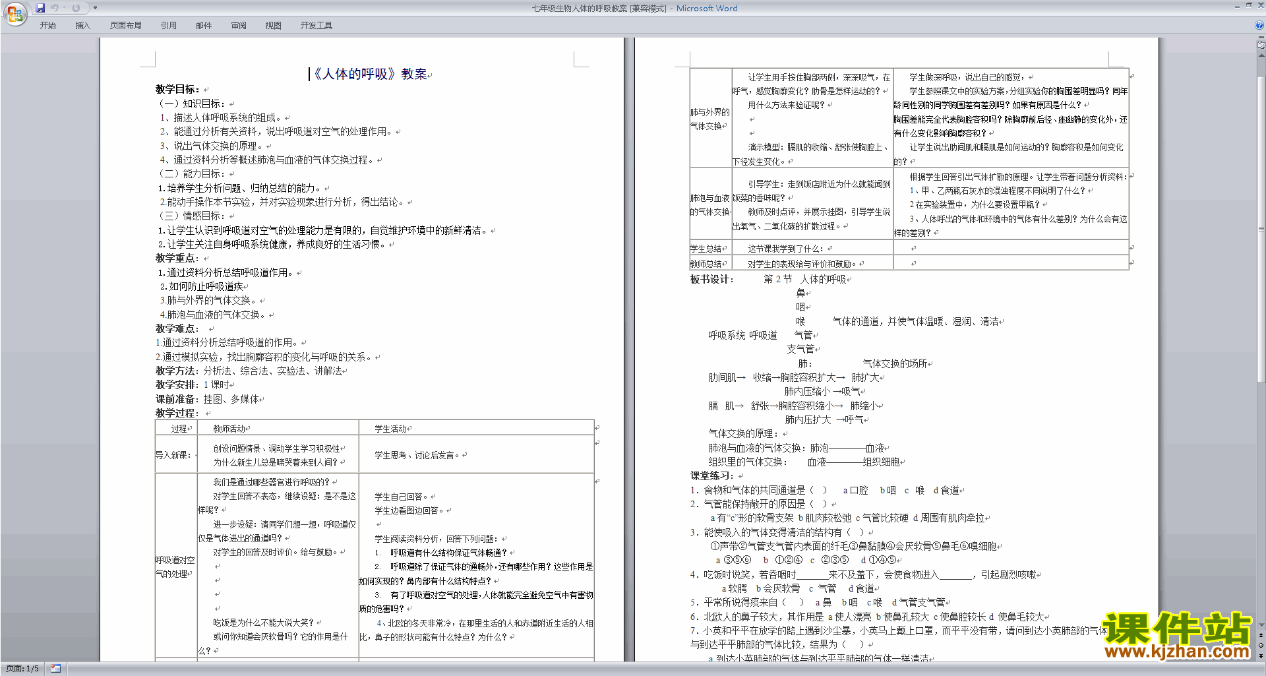Click the Next Page double-arrow button
The height and width of the screenshot is (676, 1266).
[x=1261, y=656]
